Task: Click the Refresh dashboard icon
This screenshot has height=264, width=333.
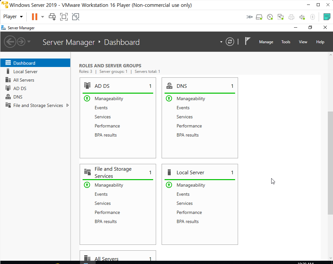Action: [x=230, y=42]
